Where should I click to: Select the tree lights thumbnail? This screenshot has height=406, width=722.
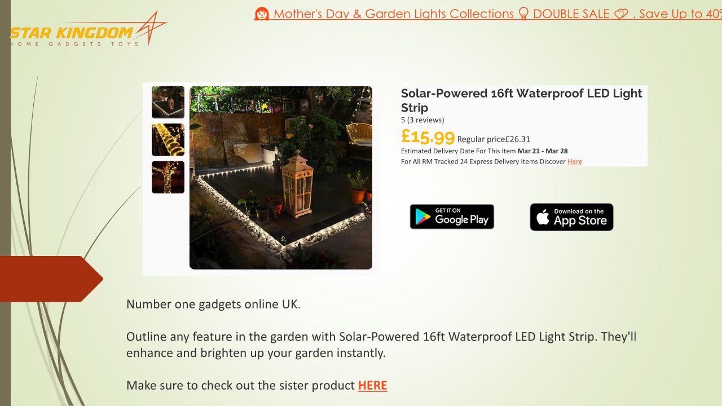coord(168,177)
